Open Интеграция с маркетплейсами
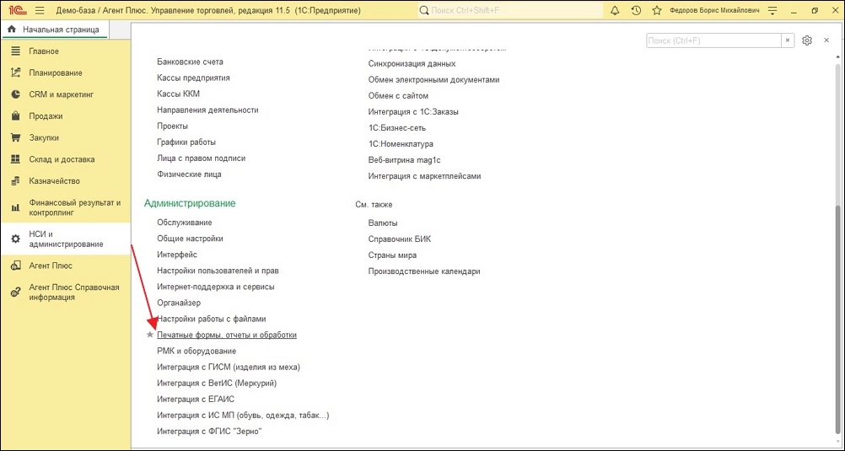Screen dimensions: 845x451 [425, 176]
